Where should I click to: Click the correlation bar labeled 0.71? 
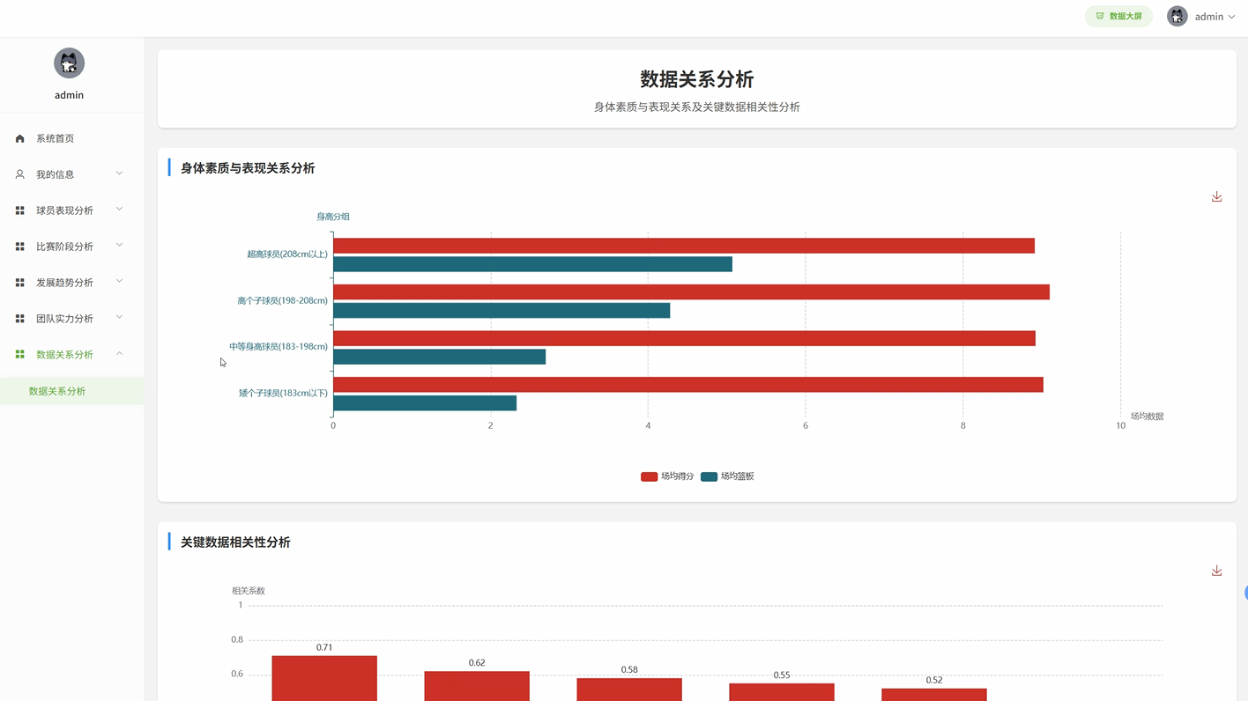click(x=324, y=678)
